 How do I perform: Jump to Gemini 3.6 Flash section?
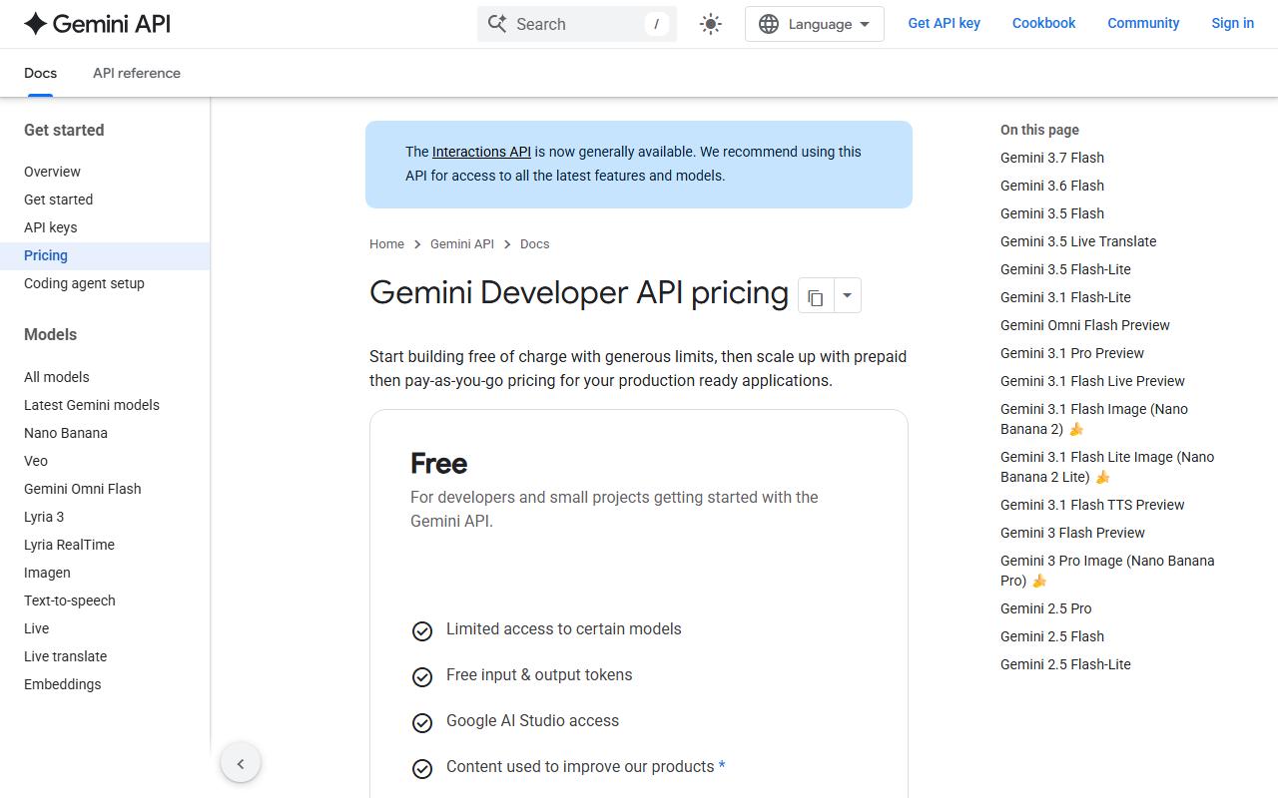(x=1052, y=186)
